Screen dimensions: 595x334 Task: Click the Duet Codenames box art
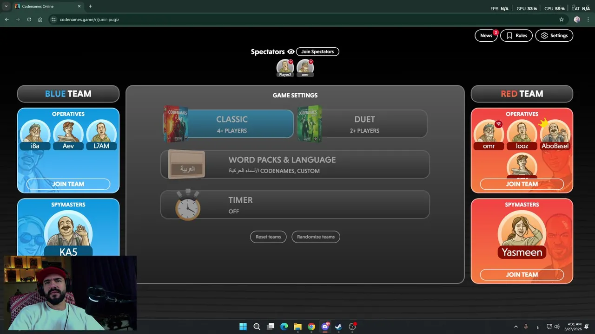pyautogui.click(x=309, y=123)
